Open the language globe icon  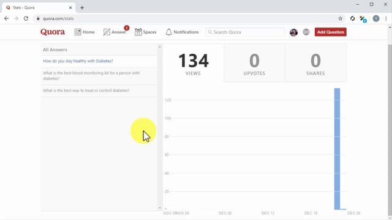click(x=306, y=32)
